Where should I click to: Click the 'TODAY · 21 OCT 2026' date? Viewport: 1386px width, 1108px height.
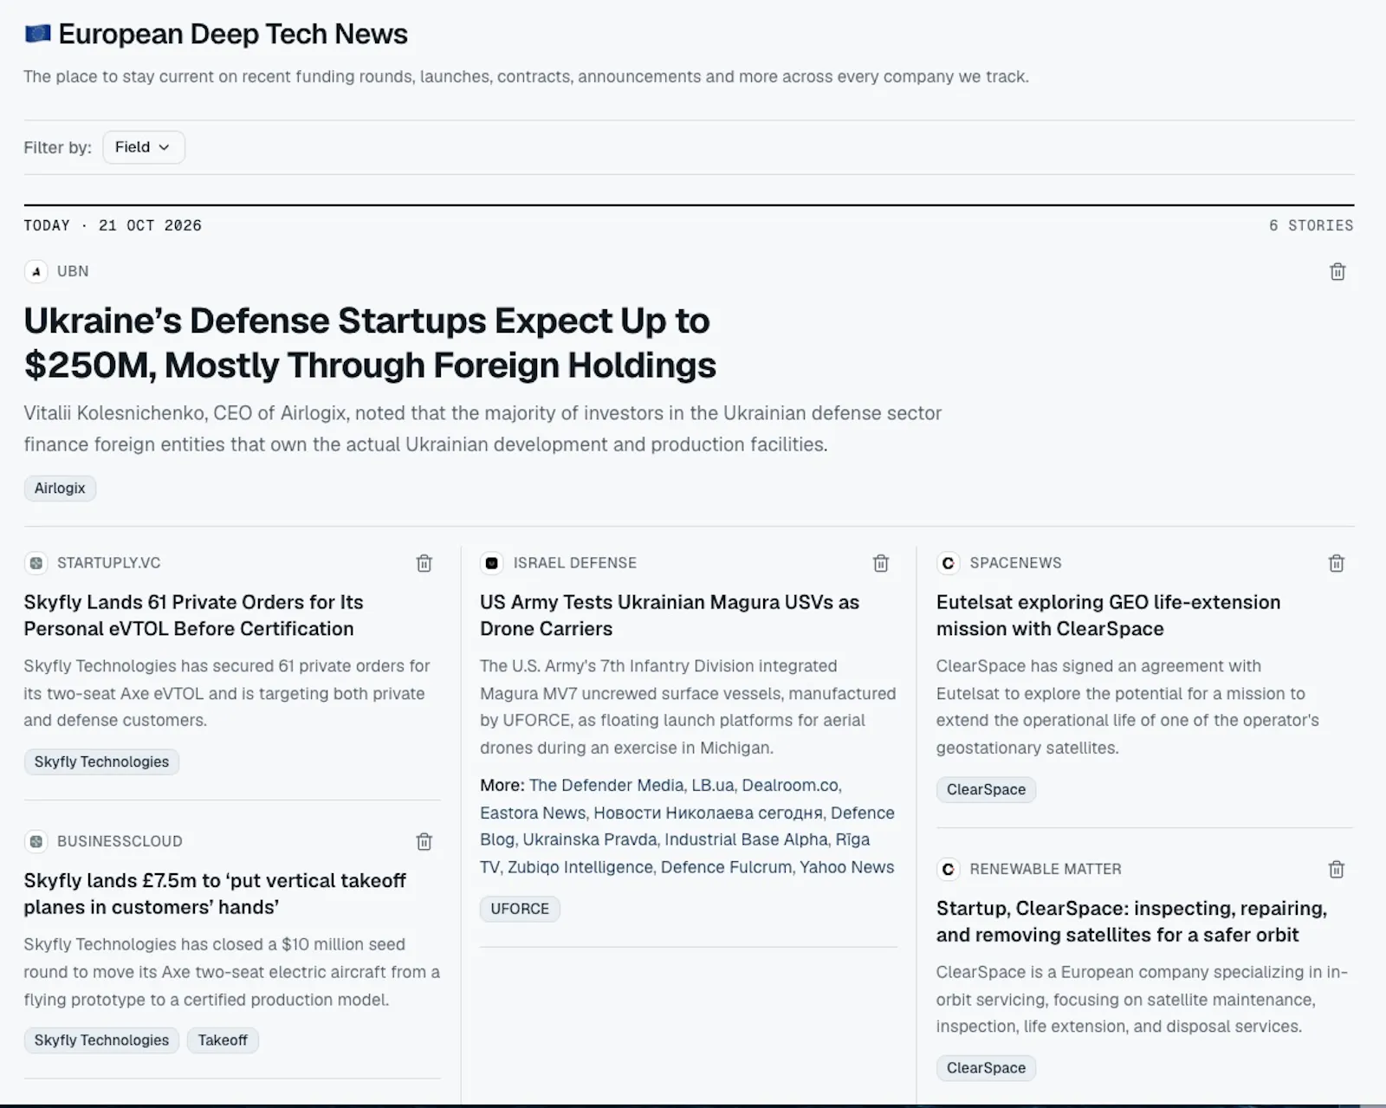point(113,225)
